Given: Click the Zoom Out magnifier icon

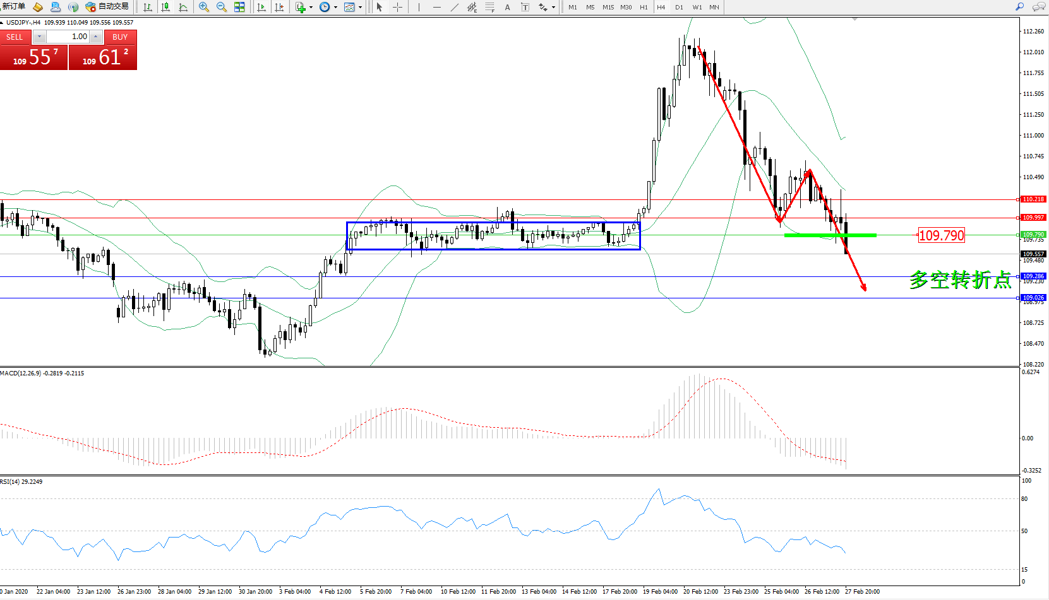Looking at the screenshot, I should [x=221, y=7].
